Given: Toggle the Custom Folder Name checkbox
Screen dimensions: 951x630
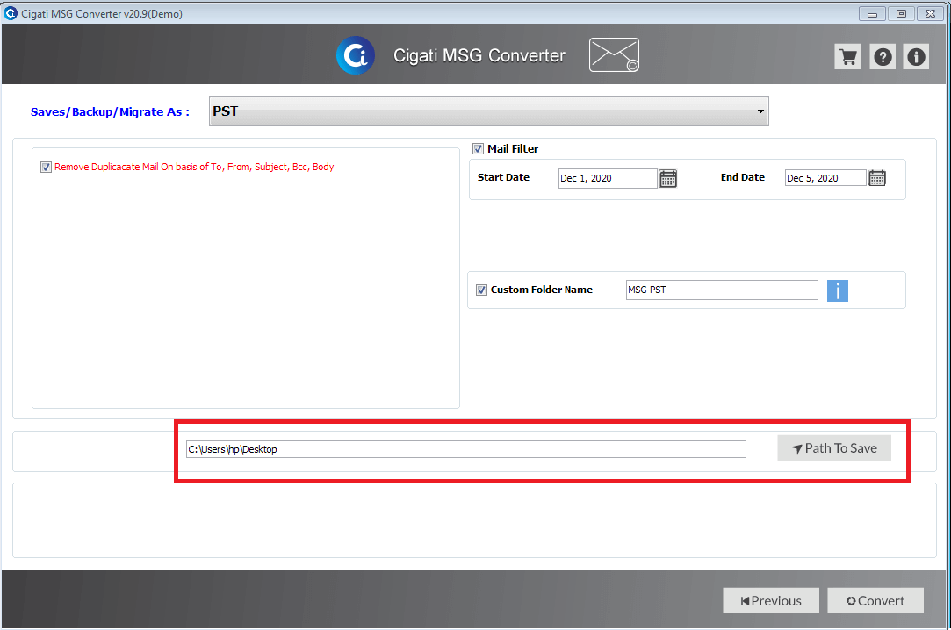Looking at the screenshot, I should 481,290.
